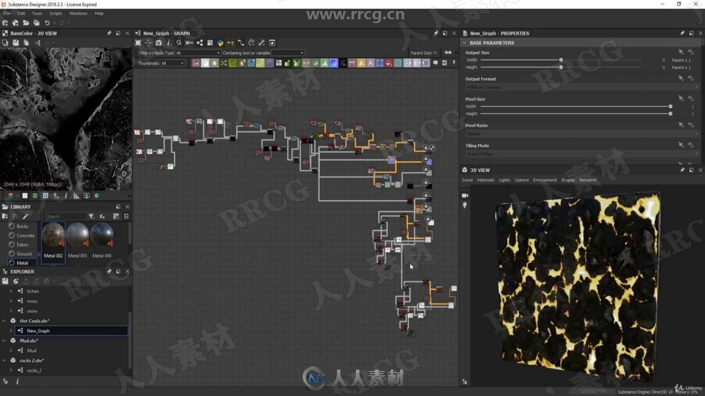
Task: Open the Thumbnails size dropdown
Action: pyautogui.click(x=172, y=63)
